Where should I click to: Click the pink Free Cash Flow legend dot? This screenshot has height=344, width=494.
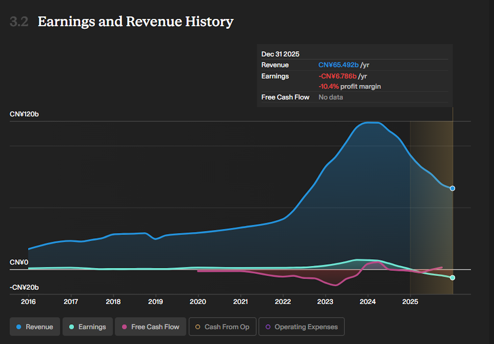point(123,327)
